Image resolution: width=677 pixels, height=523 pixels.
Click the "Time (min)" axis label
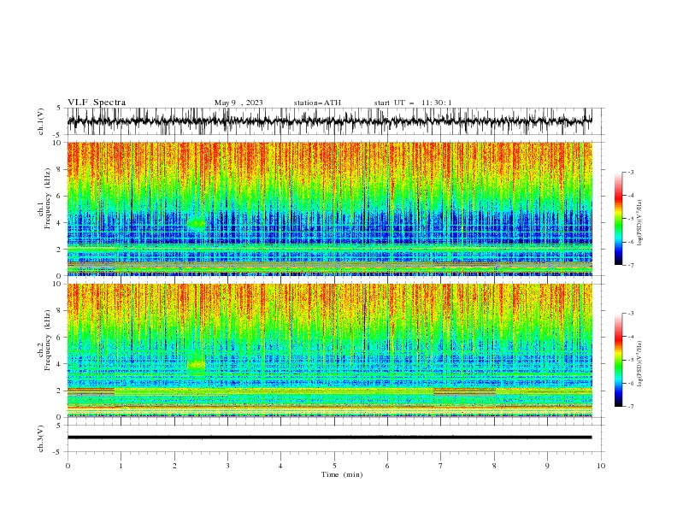[x=342, y=474]
